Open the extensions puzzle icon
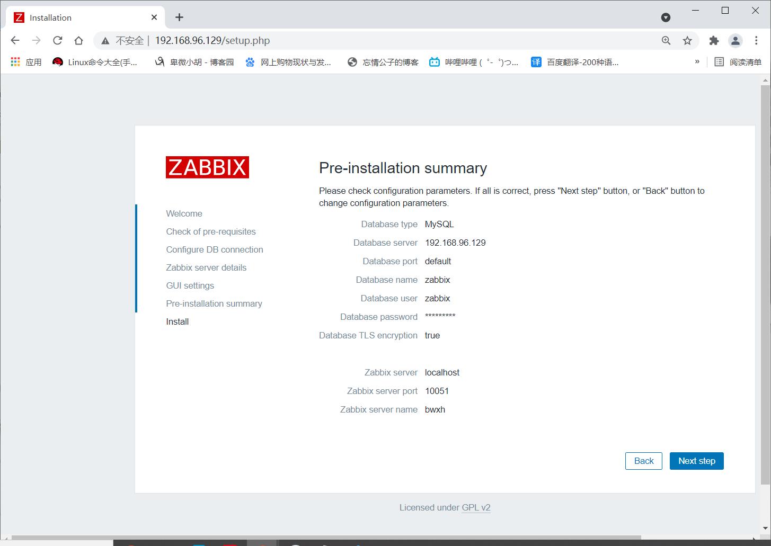Viewport: 771px width, 546px height. (x=714, y=40)
